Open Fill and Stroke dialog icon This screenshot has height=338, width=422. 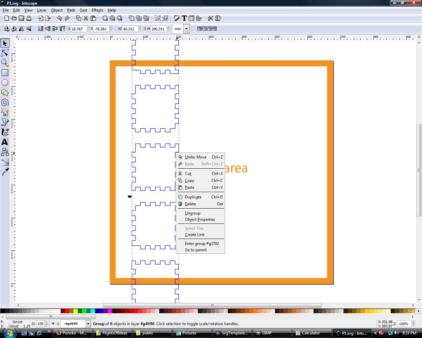pyautogui.click(x=177, y=18)
